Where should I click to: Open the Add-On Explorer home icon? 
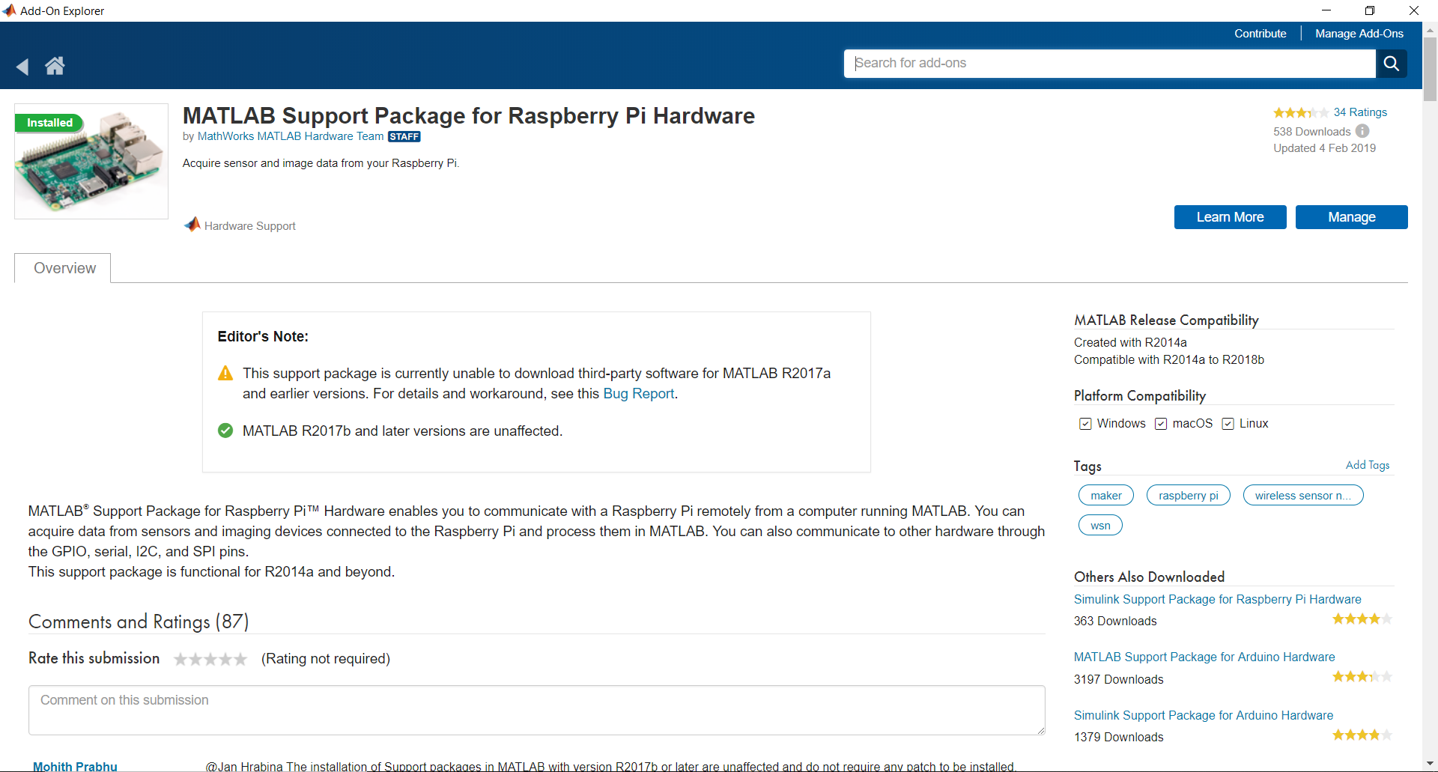(55, 66)
